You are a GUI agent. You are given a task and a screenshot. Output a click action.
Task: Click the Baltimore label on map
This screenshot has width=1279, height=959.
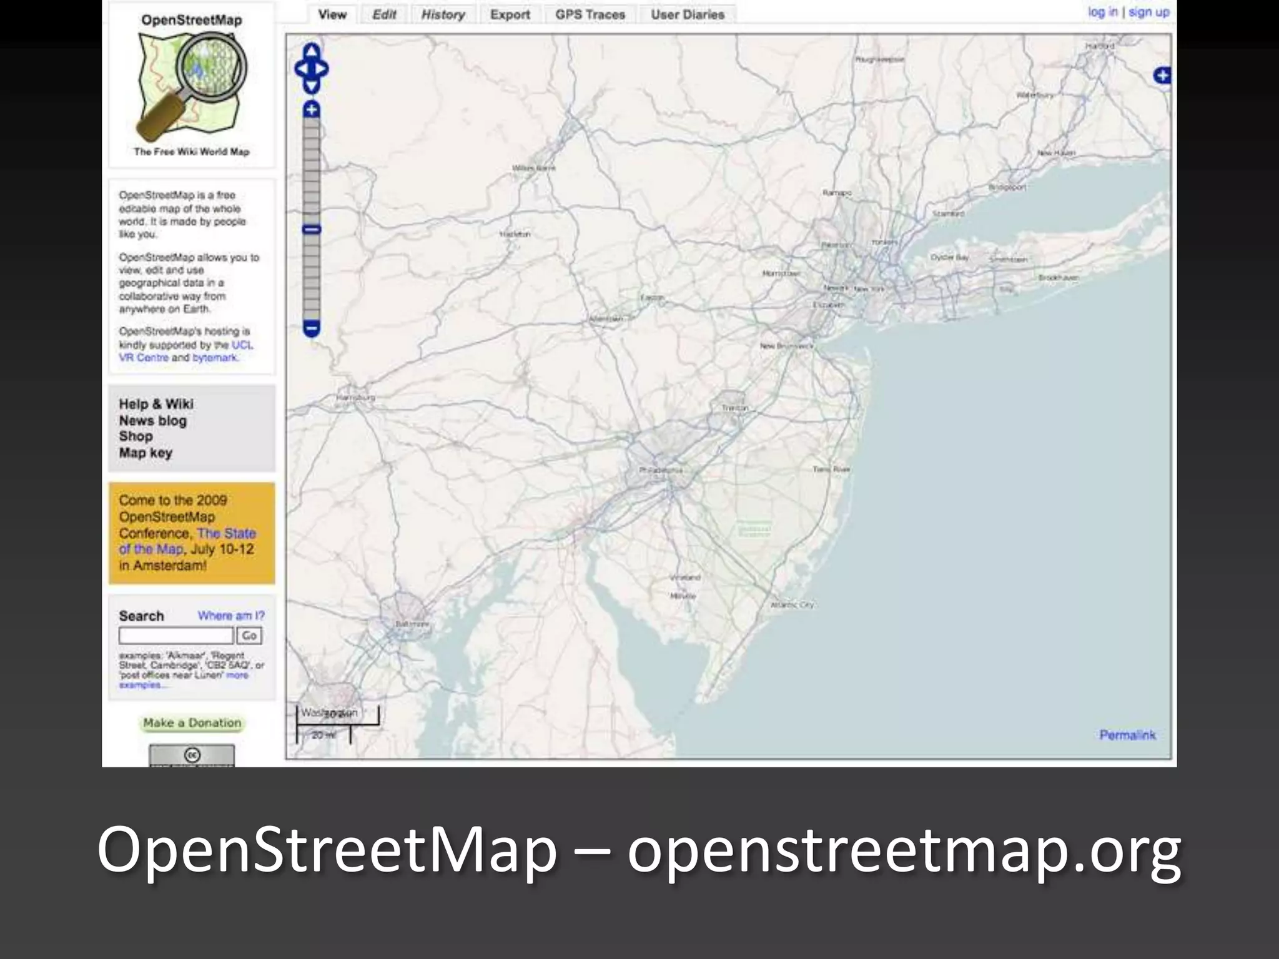(x=412, y=624)
